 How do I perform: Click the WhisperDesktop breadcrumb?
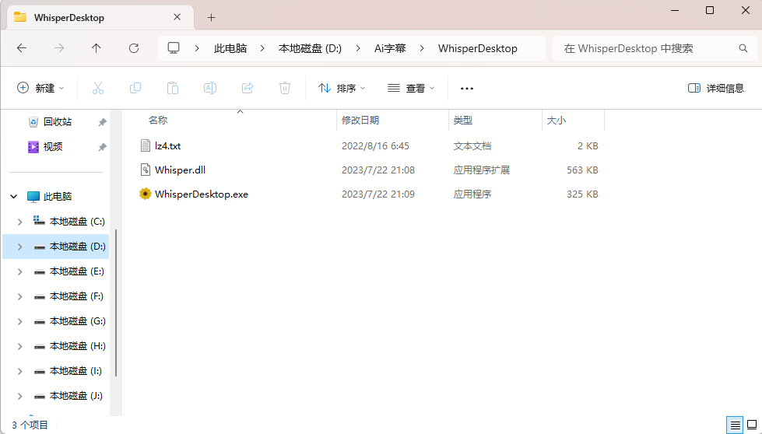pyautogui.click(x=478, y=48)
